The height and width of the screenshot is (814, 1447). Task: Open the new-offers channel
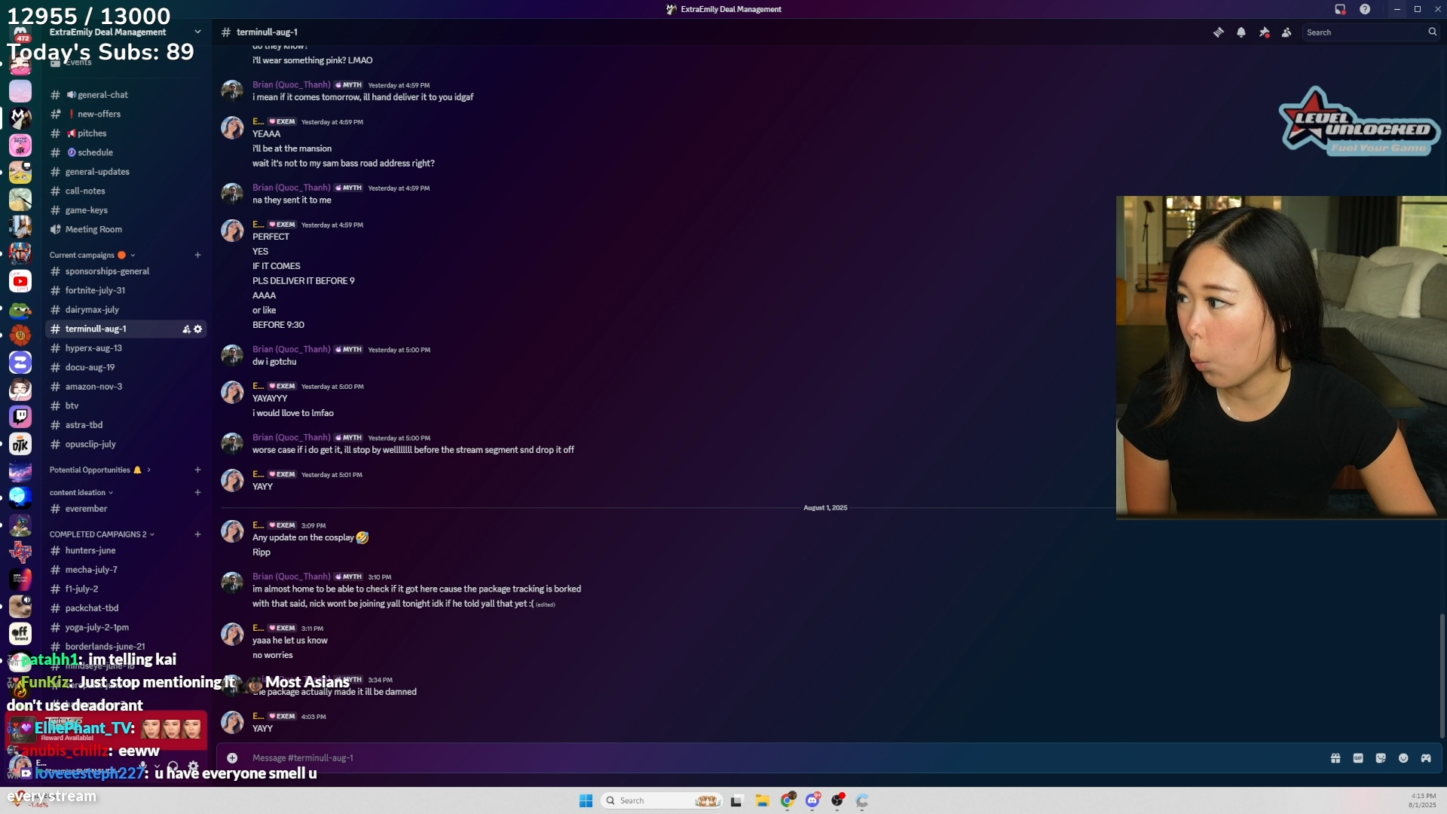point(126,115)
